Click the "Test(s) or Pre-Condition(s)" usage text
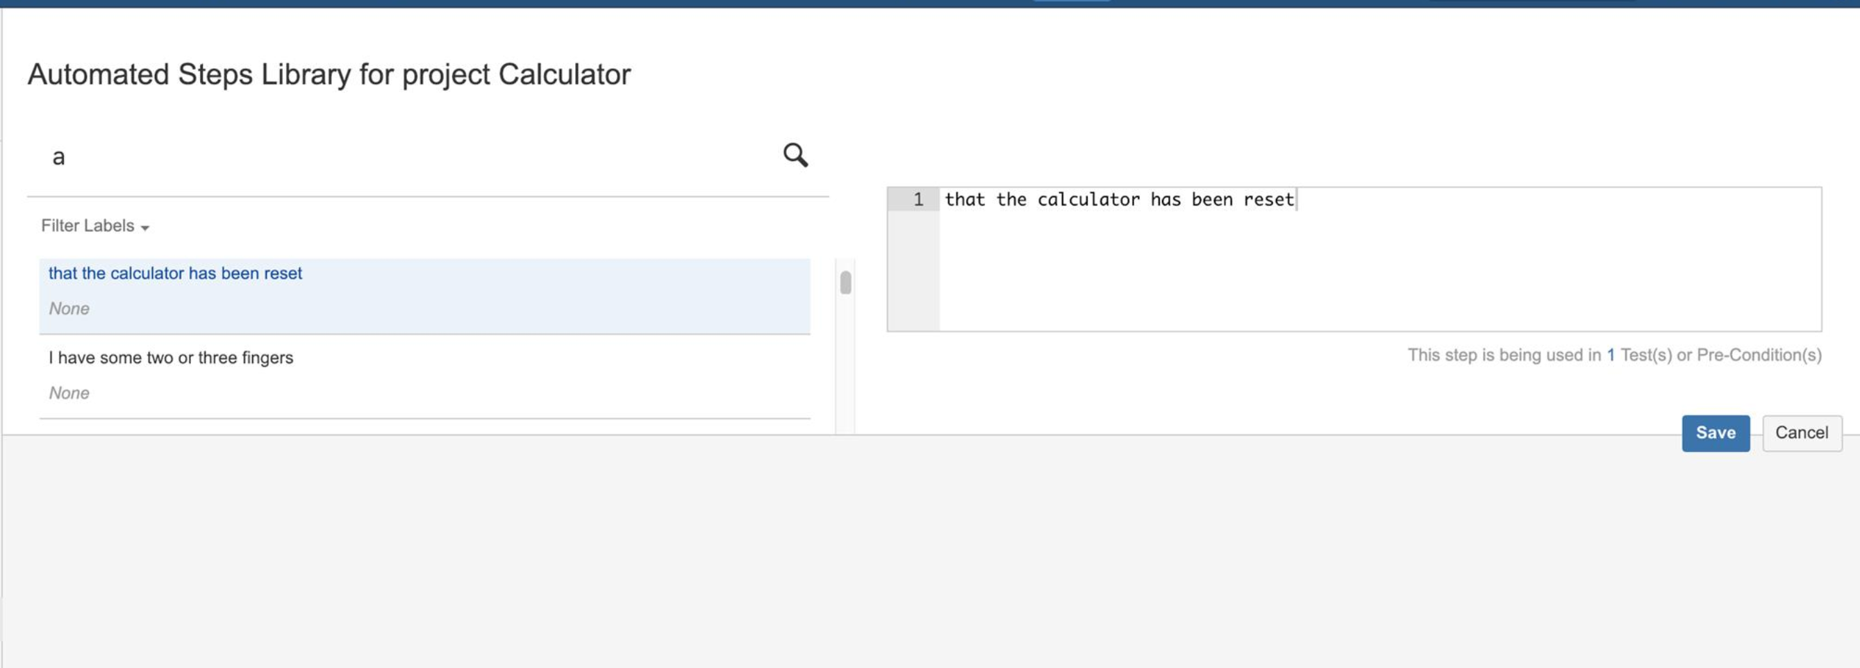This screenshot has height=668, width=1860. click(x=1720, y=356)
